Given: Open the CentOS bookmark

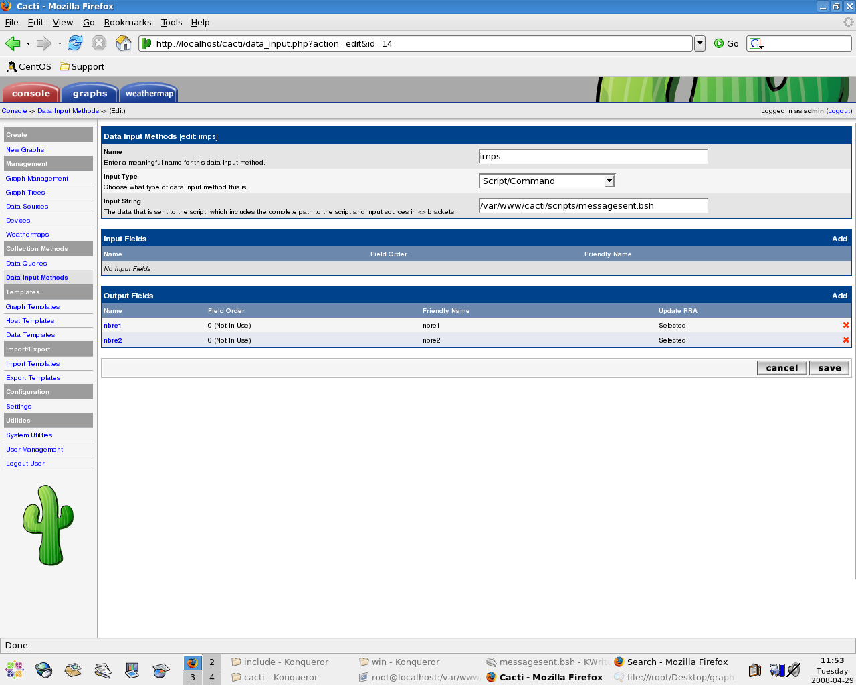Looking at the screenshot, I should 29,66.
